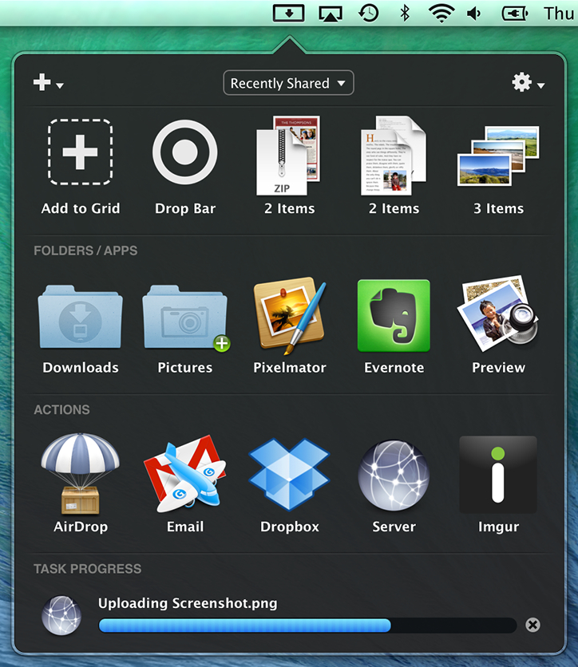Select the text documents 2 Items stack

[x=394, y=156]
